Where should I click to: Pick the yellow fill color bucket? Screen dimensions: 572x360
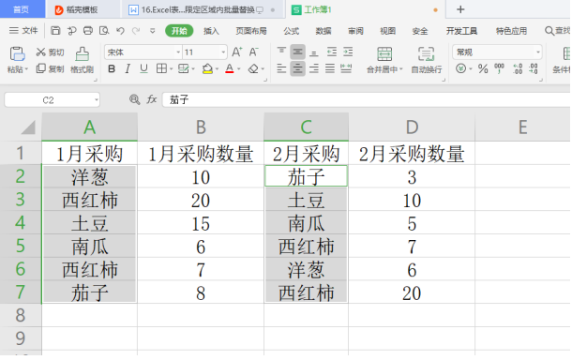pos(207,68)
